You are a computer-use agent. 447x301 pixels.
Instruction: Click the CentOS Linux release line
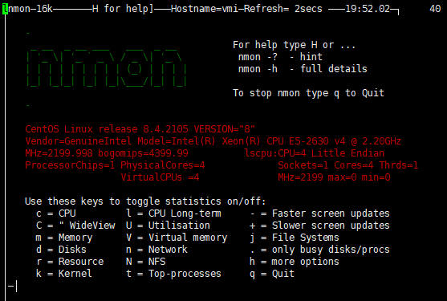pos(140,129)
